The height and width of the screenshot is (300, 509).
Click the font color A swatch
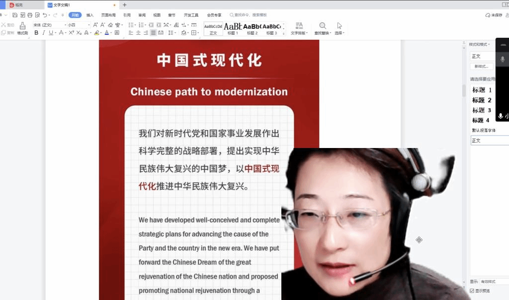[106, 33]
